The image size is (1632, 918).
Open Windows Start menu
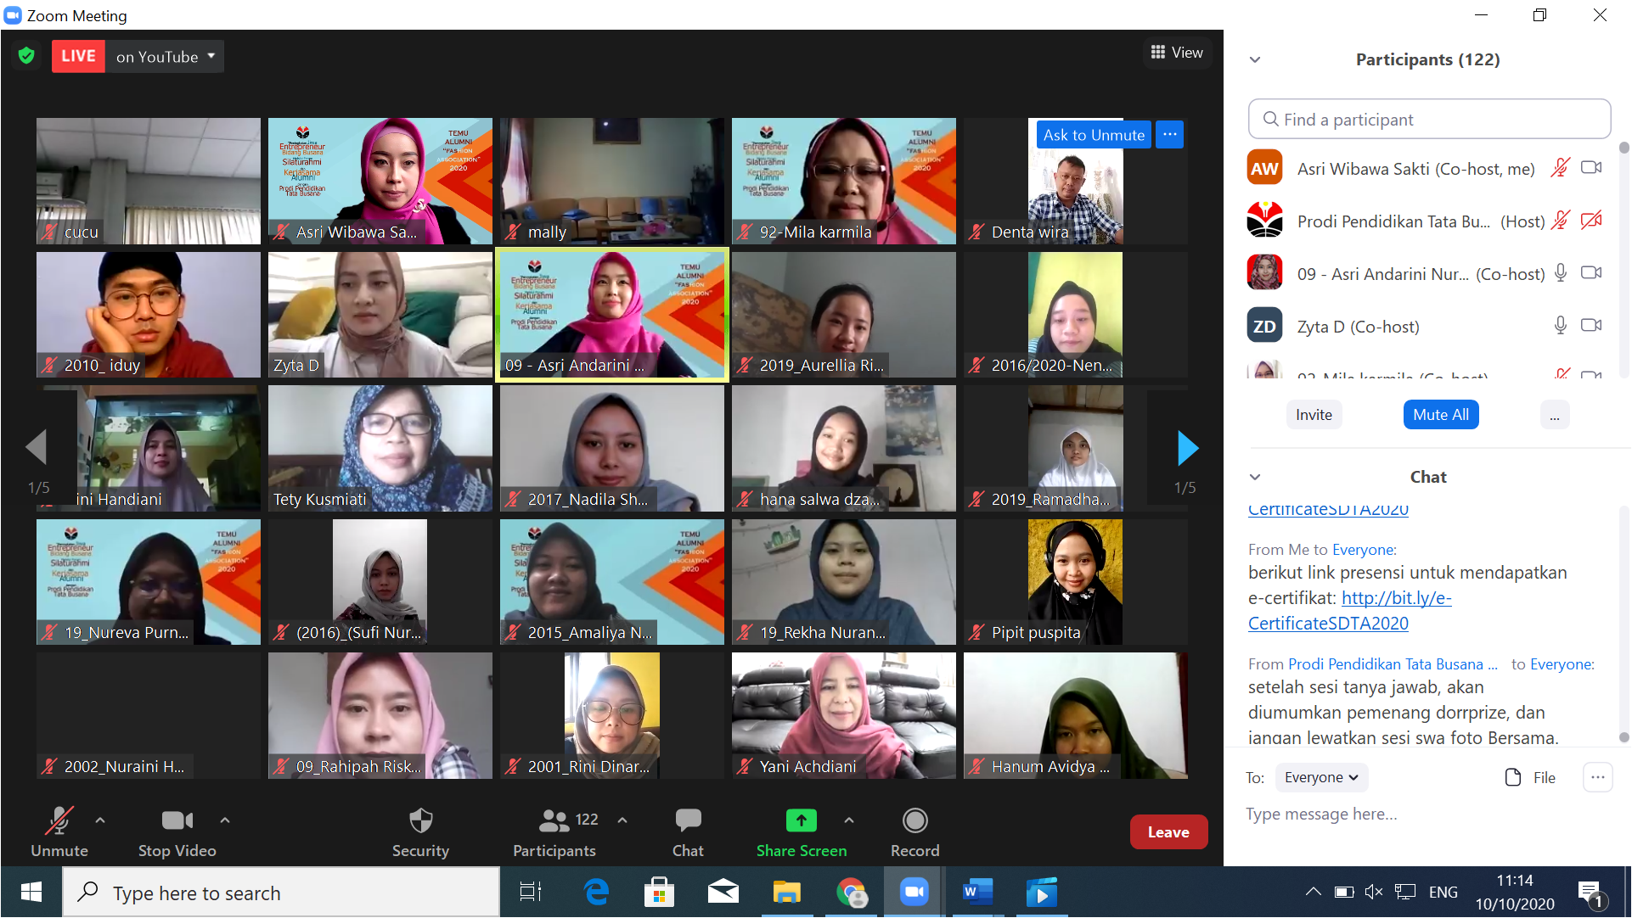coord(31,892)
